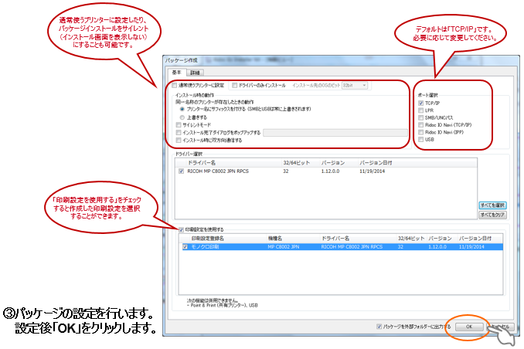The width and height of the screenshot is (524, 349).
Task: Check the LPR port option
Action: 421,112
